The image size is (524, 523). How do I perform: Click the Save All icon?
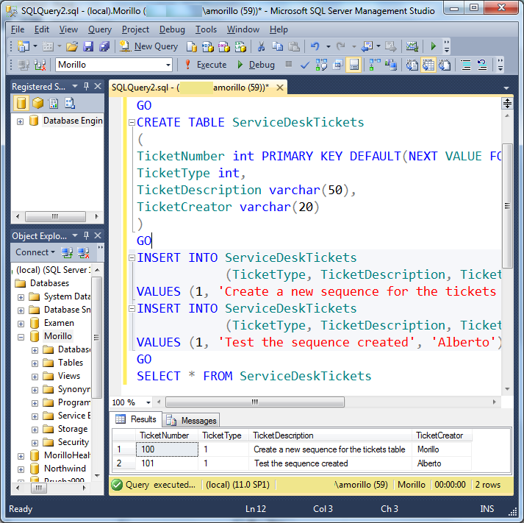coord(104,46)
